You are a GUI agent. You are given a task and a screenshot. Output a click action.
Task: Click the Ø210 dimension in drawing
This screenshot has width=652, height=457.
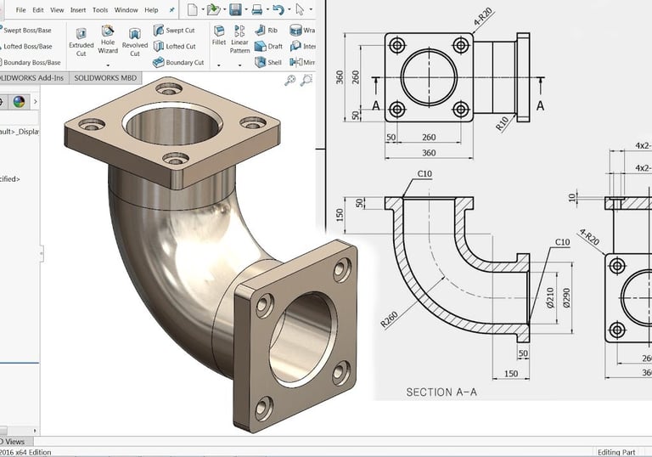(x=550, y=297)
